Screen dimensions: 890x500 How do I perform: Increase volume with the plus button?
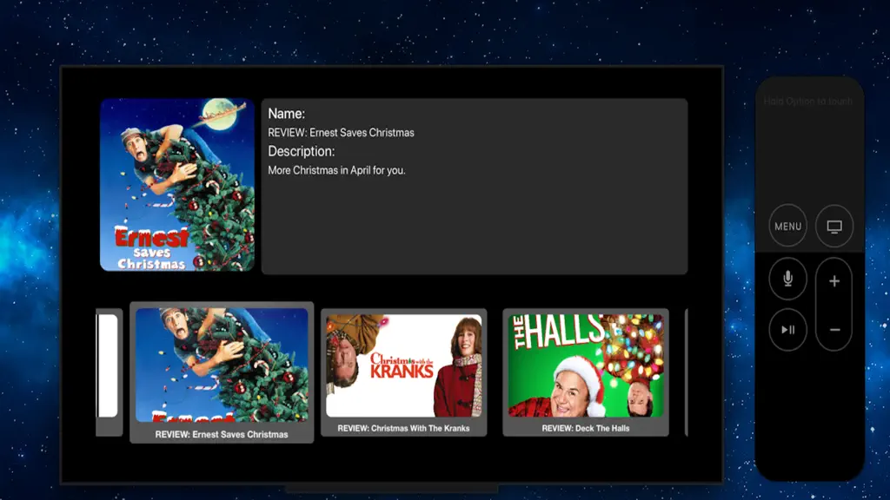[x=834, y=280]
